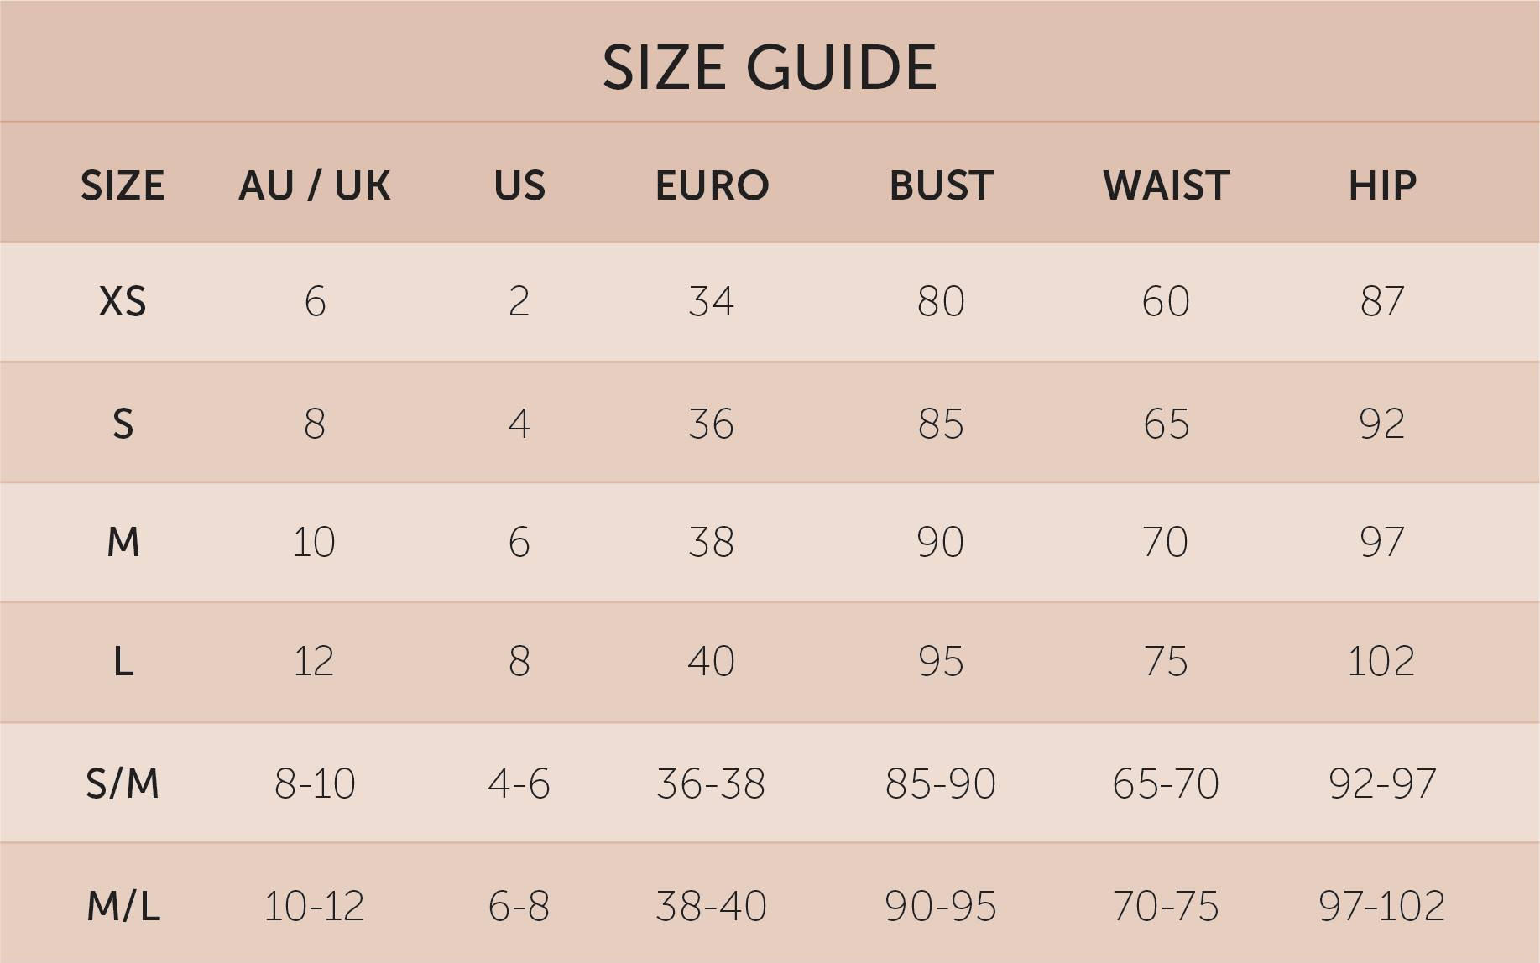1540x963 pixels.
Task: Select the EURO column header
Action: point(712,185)
